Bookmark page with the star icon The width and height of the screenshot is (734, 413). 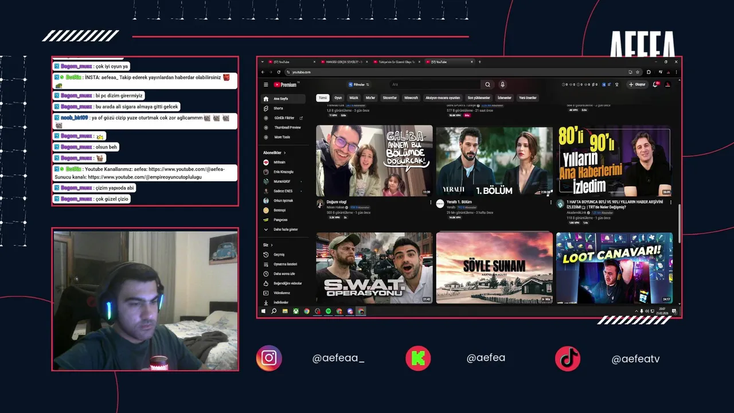pos(638,72)
